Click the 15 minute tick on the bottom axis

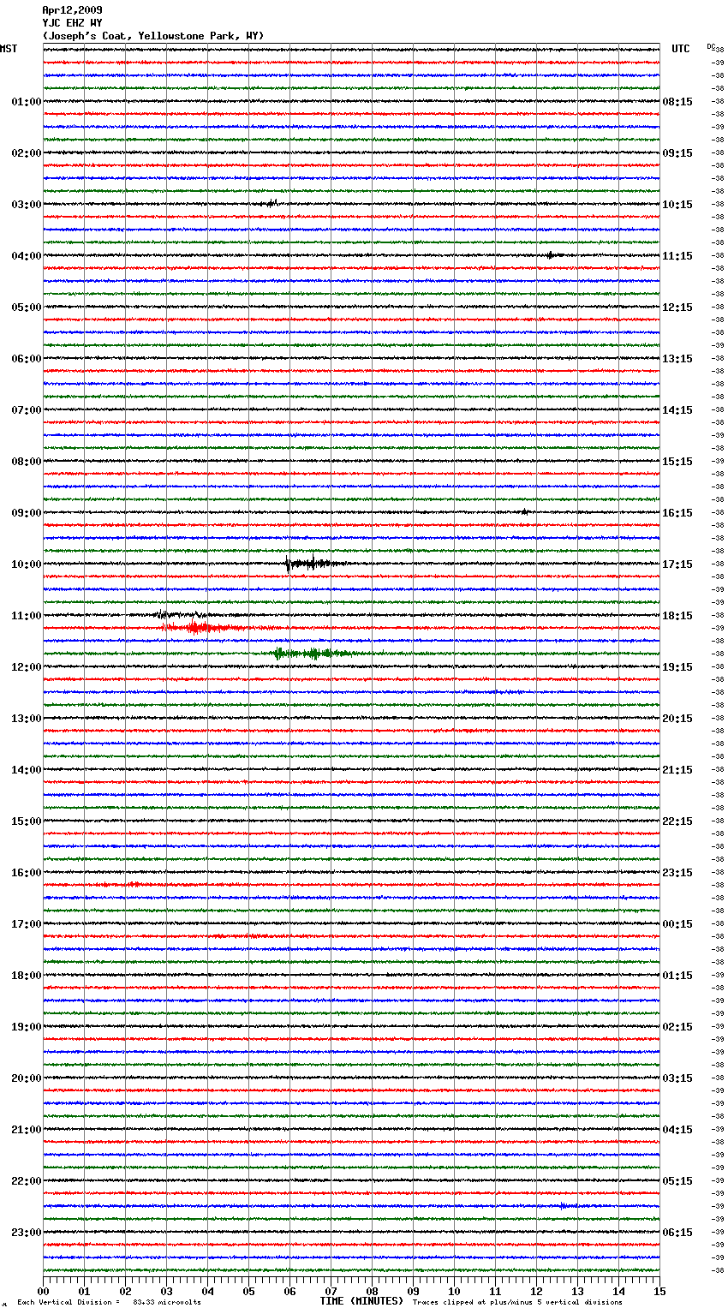coord(659,1291)
